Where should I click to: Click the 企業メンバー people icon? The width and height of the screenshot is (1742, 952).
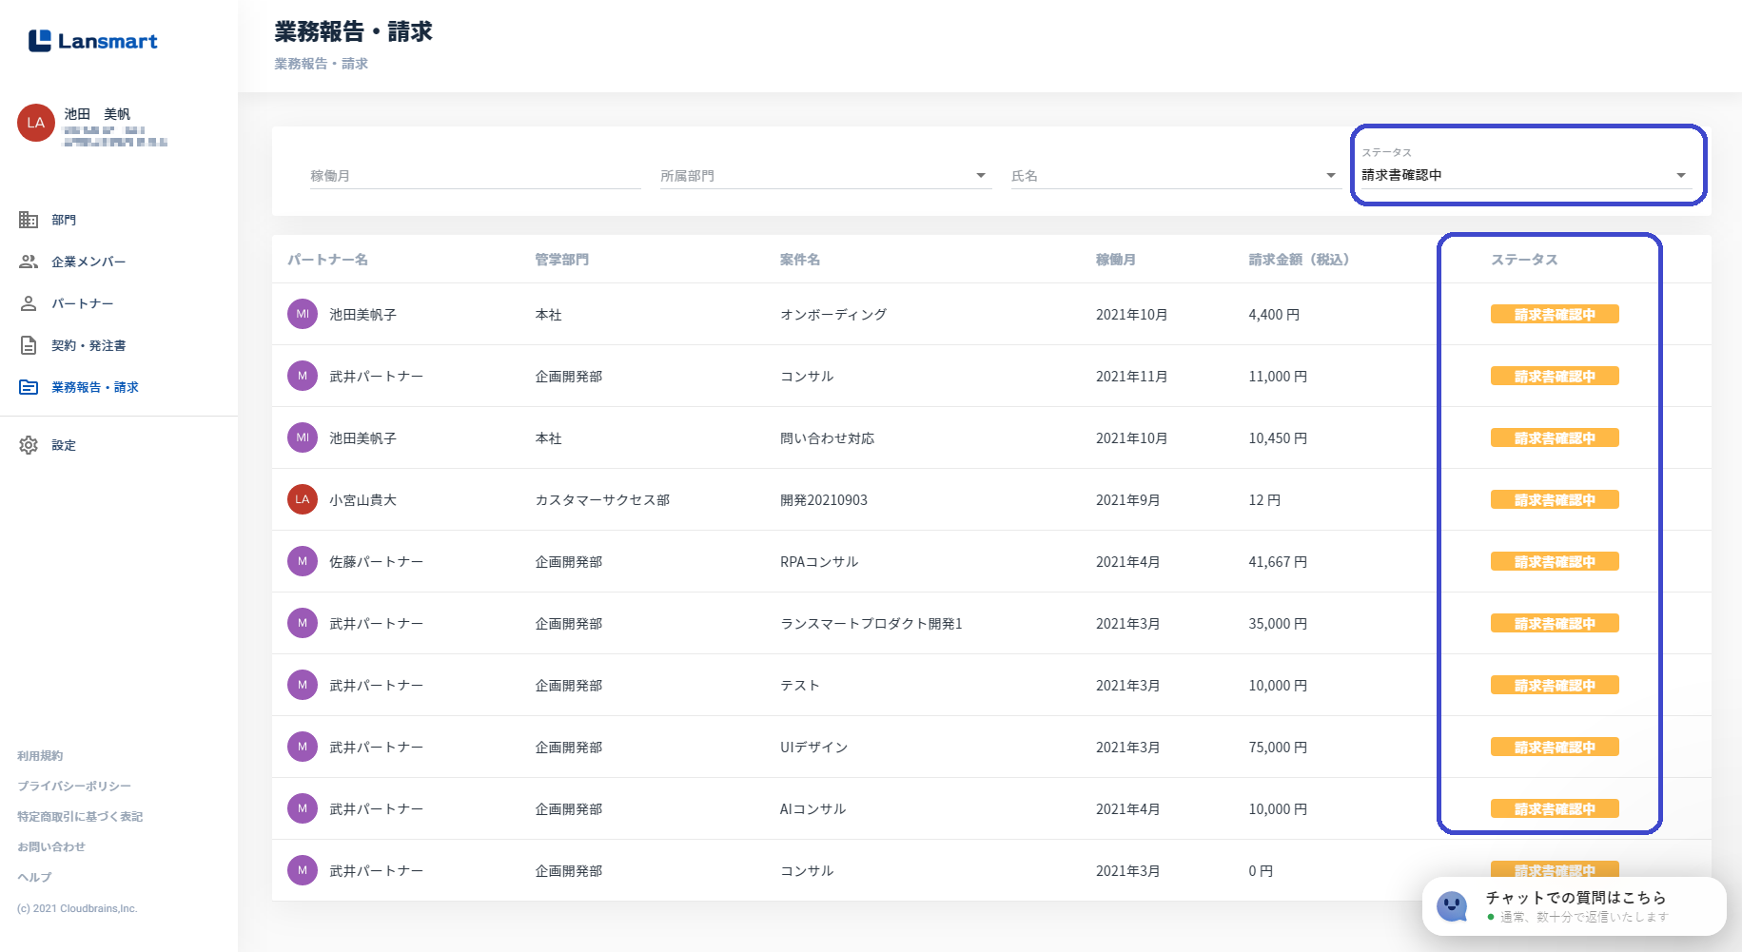click(x=29, y=262)
